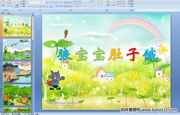
Task: Close the slide thumbnail panel
Action: click(x=32, y=13)
